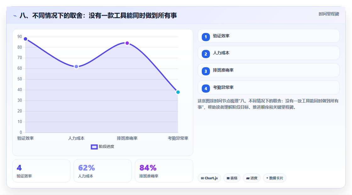Click the teal 考勤异常率 data point
The height and width of the screenshot is (195, 352).
178,92
